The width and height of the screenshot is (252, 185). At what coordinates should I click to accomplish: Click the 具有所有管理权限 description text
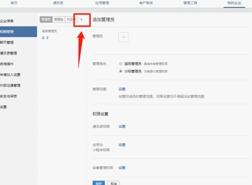156,64
